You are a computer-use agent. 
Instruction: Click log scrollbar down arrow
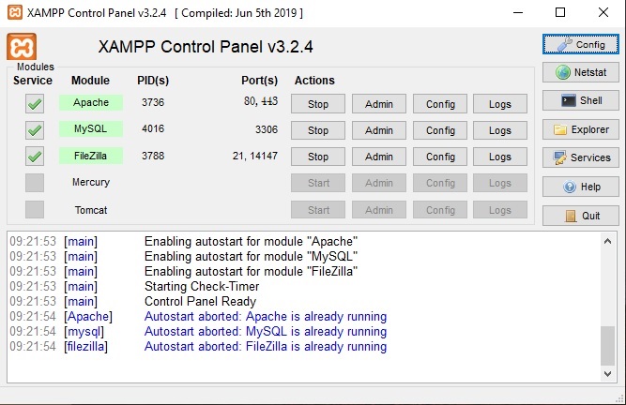pyautogui.click(x=607, y=373)
